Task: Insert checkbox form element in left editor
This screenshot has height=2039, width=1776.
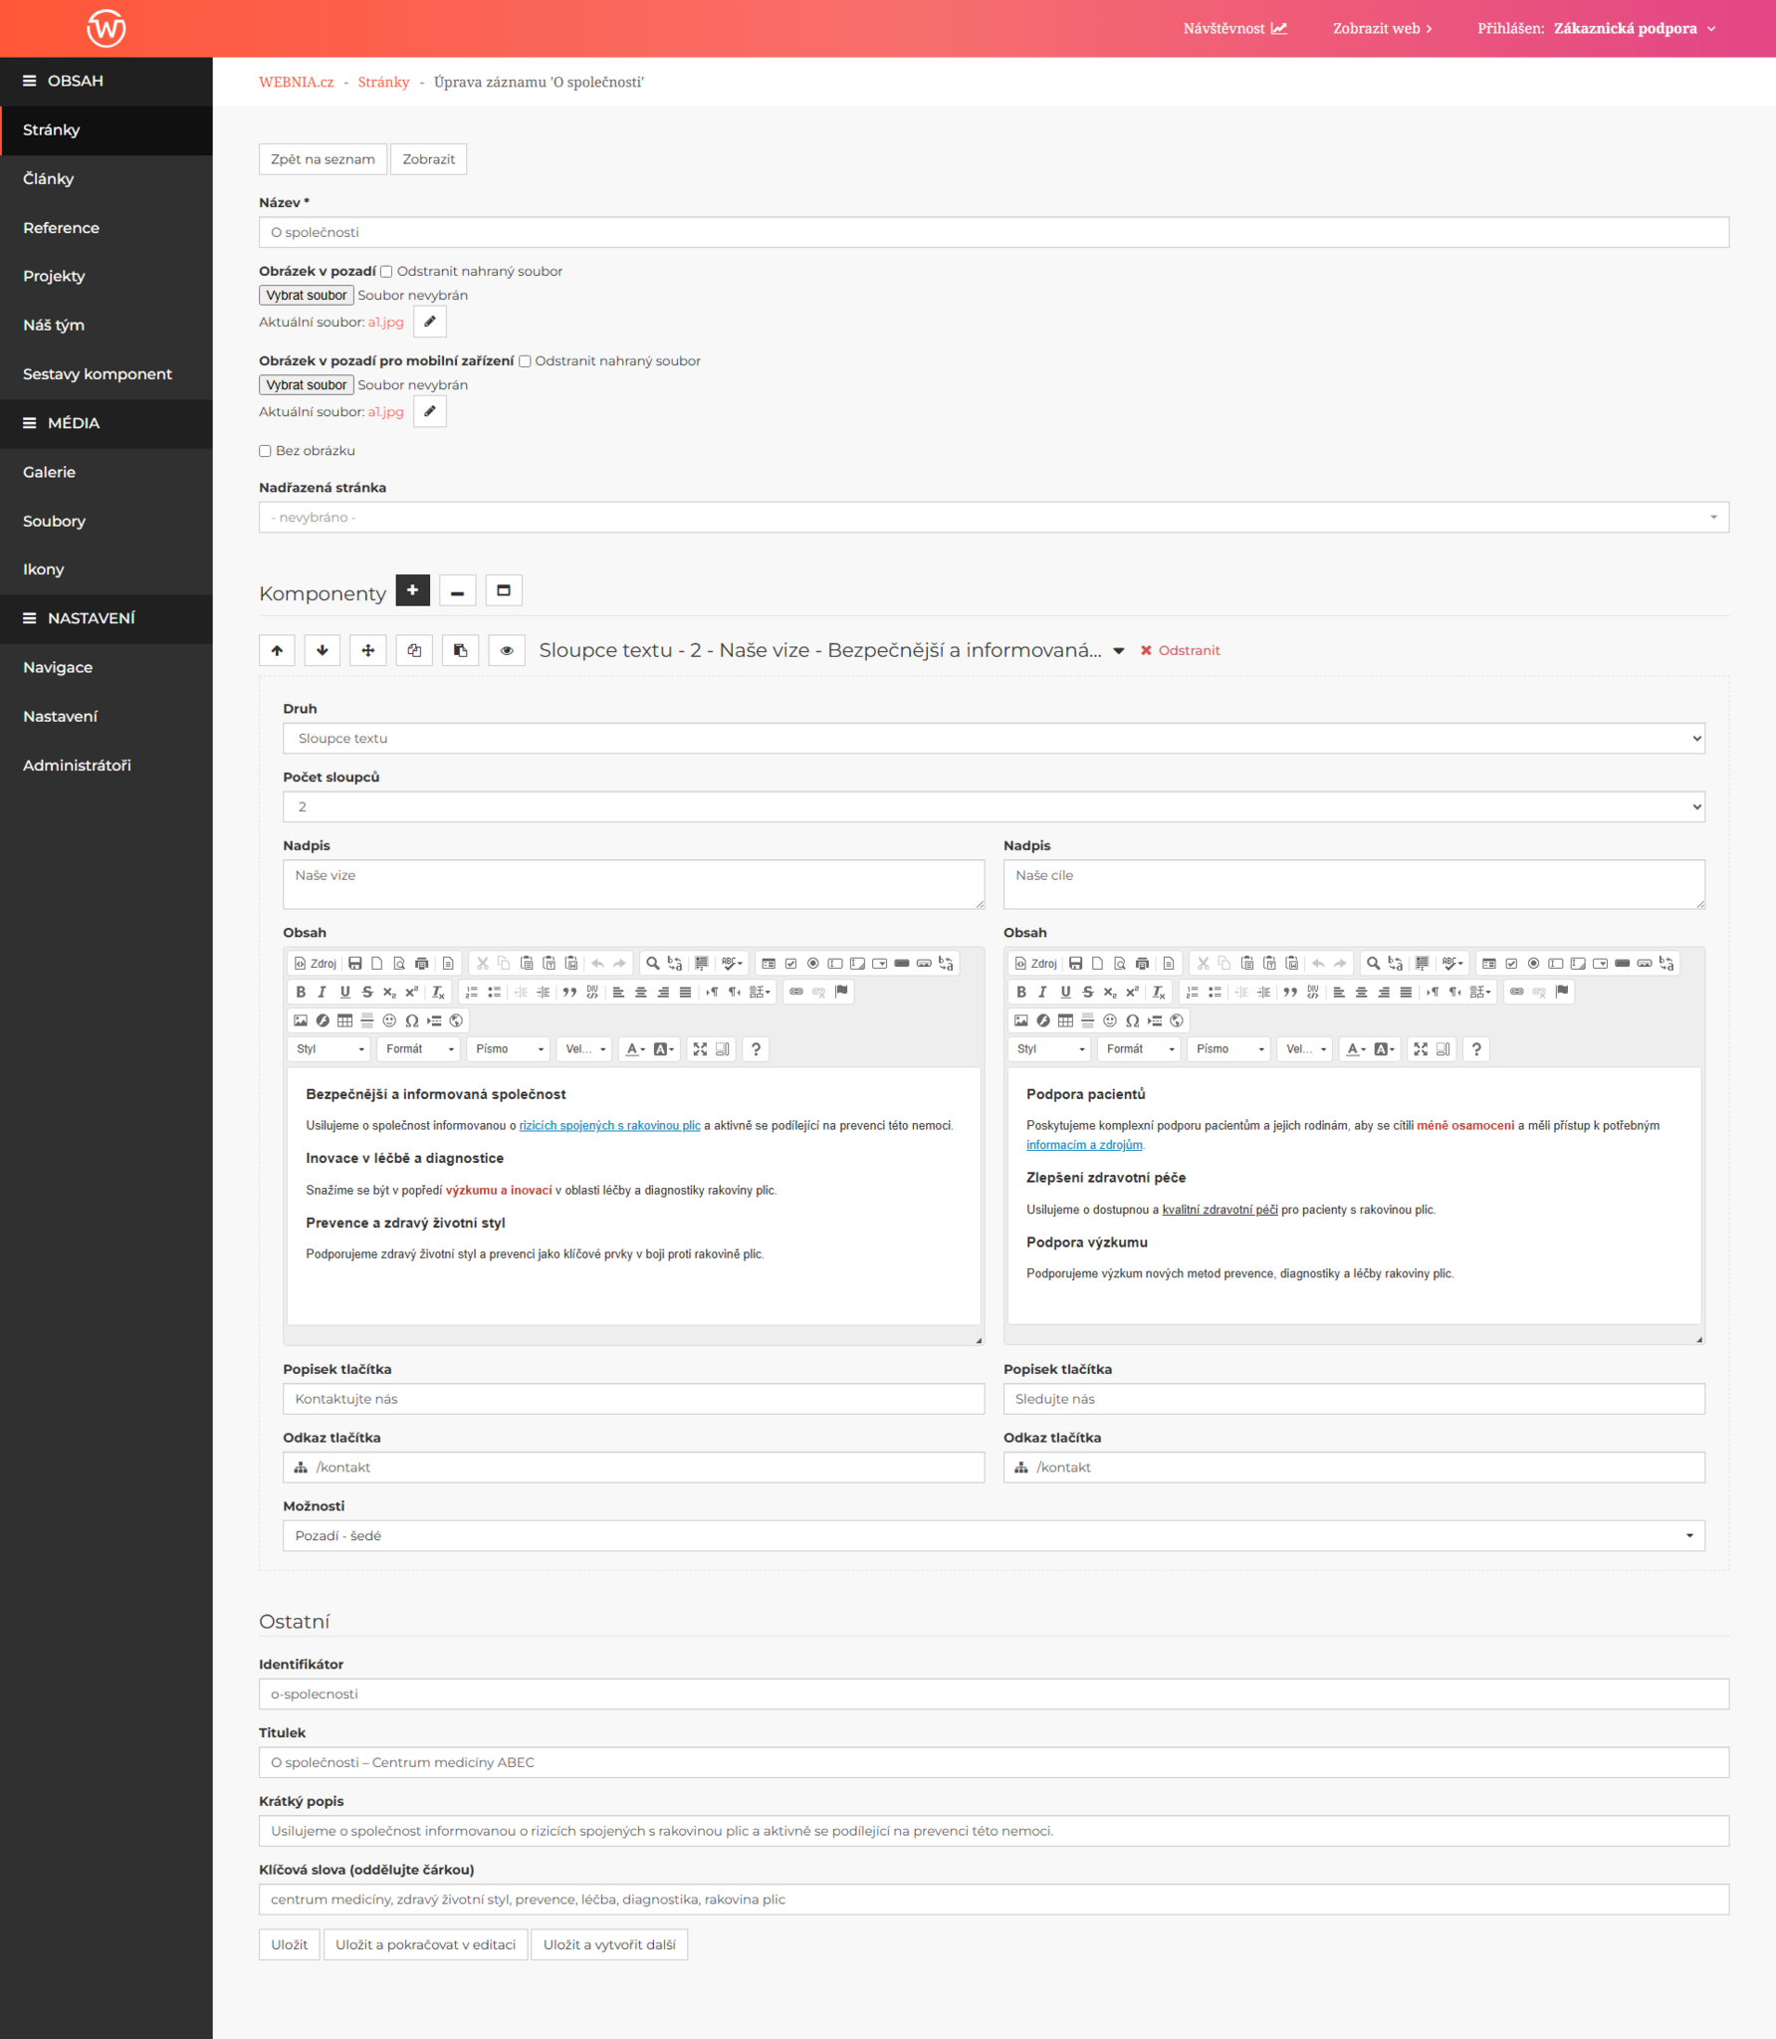Action: coord(790,963)
